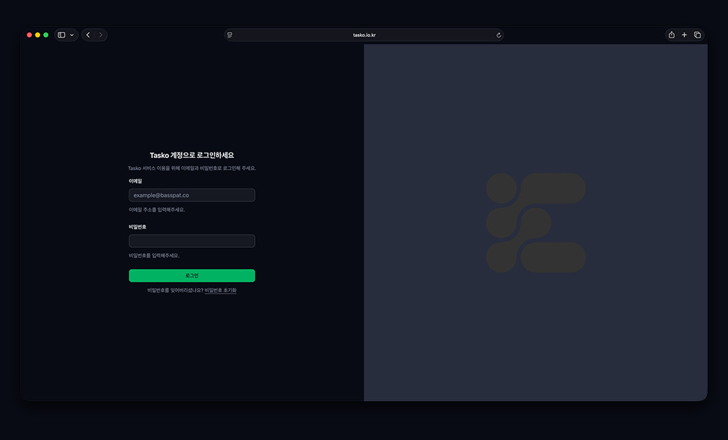Screen dimensions: 728x440
Task: Focus the 이메일 email input field
Action: coord(192,195)
